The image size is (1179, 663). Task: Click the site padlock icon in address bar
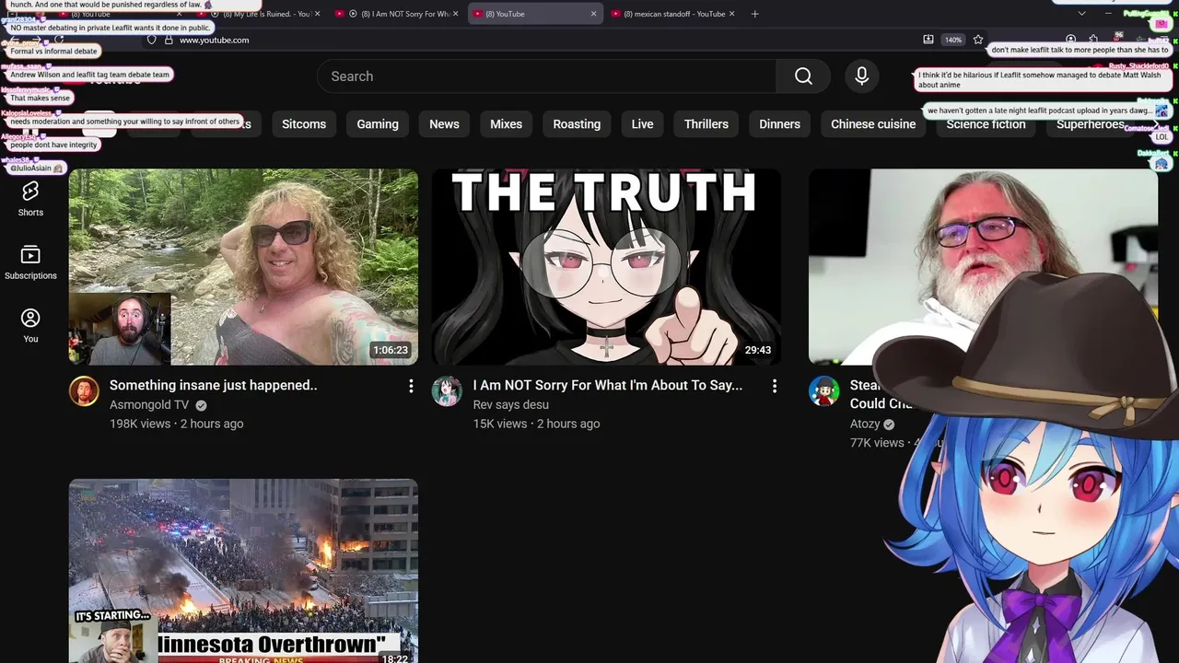coord(169,40)
